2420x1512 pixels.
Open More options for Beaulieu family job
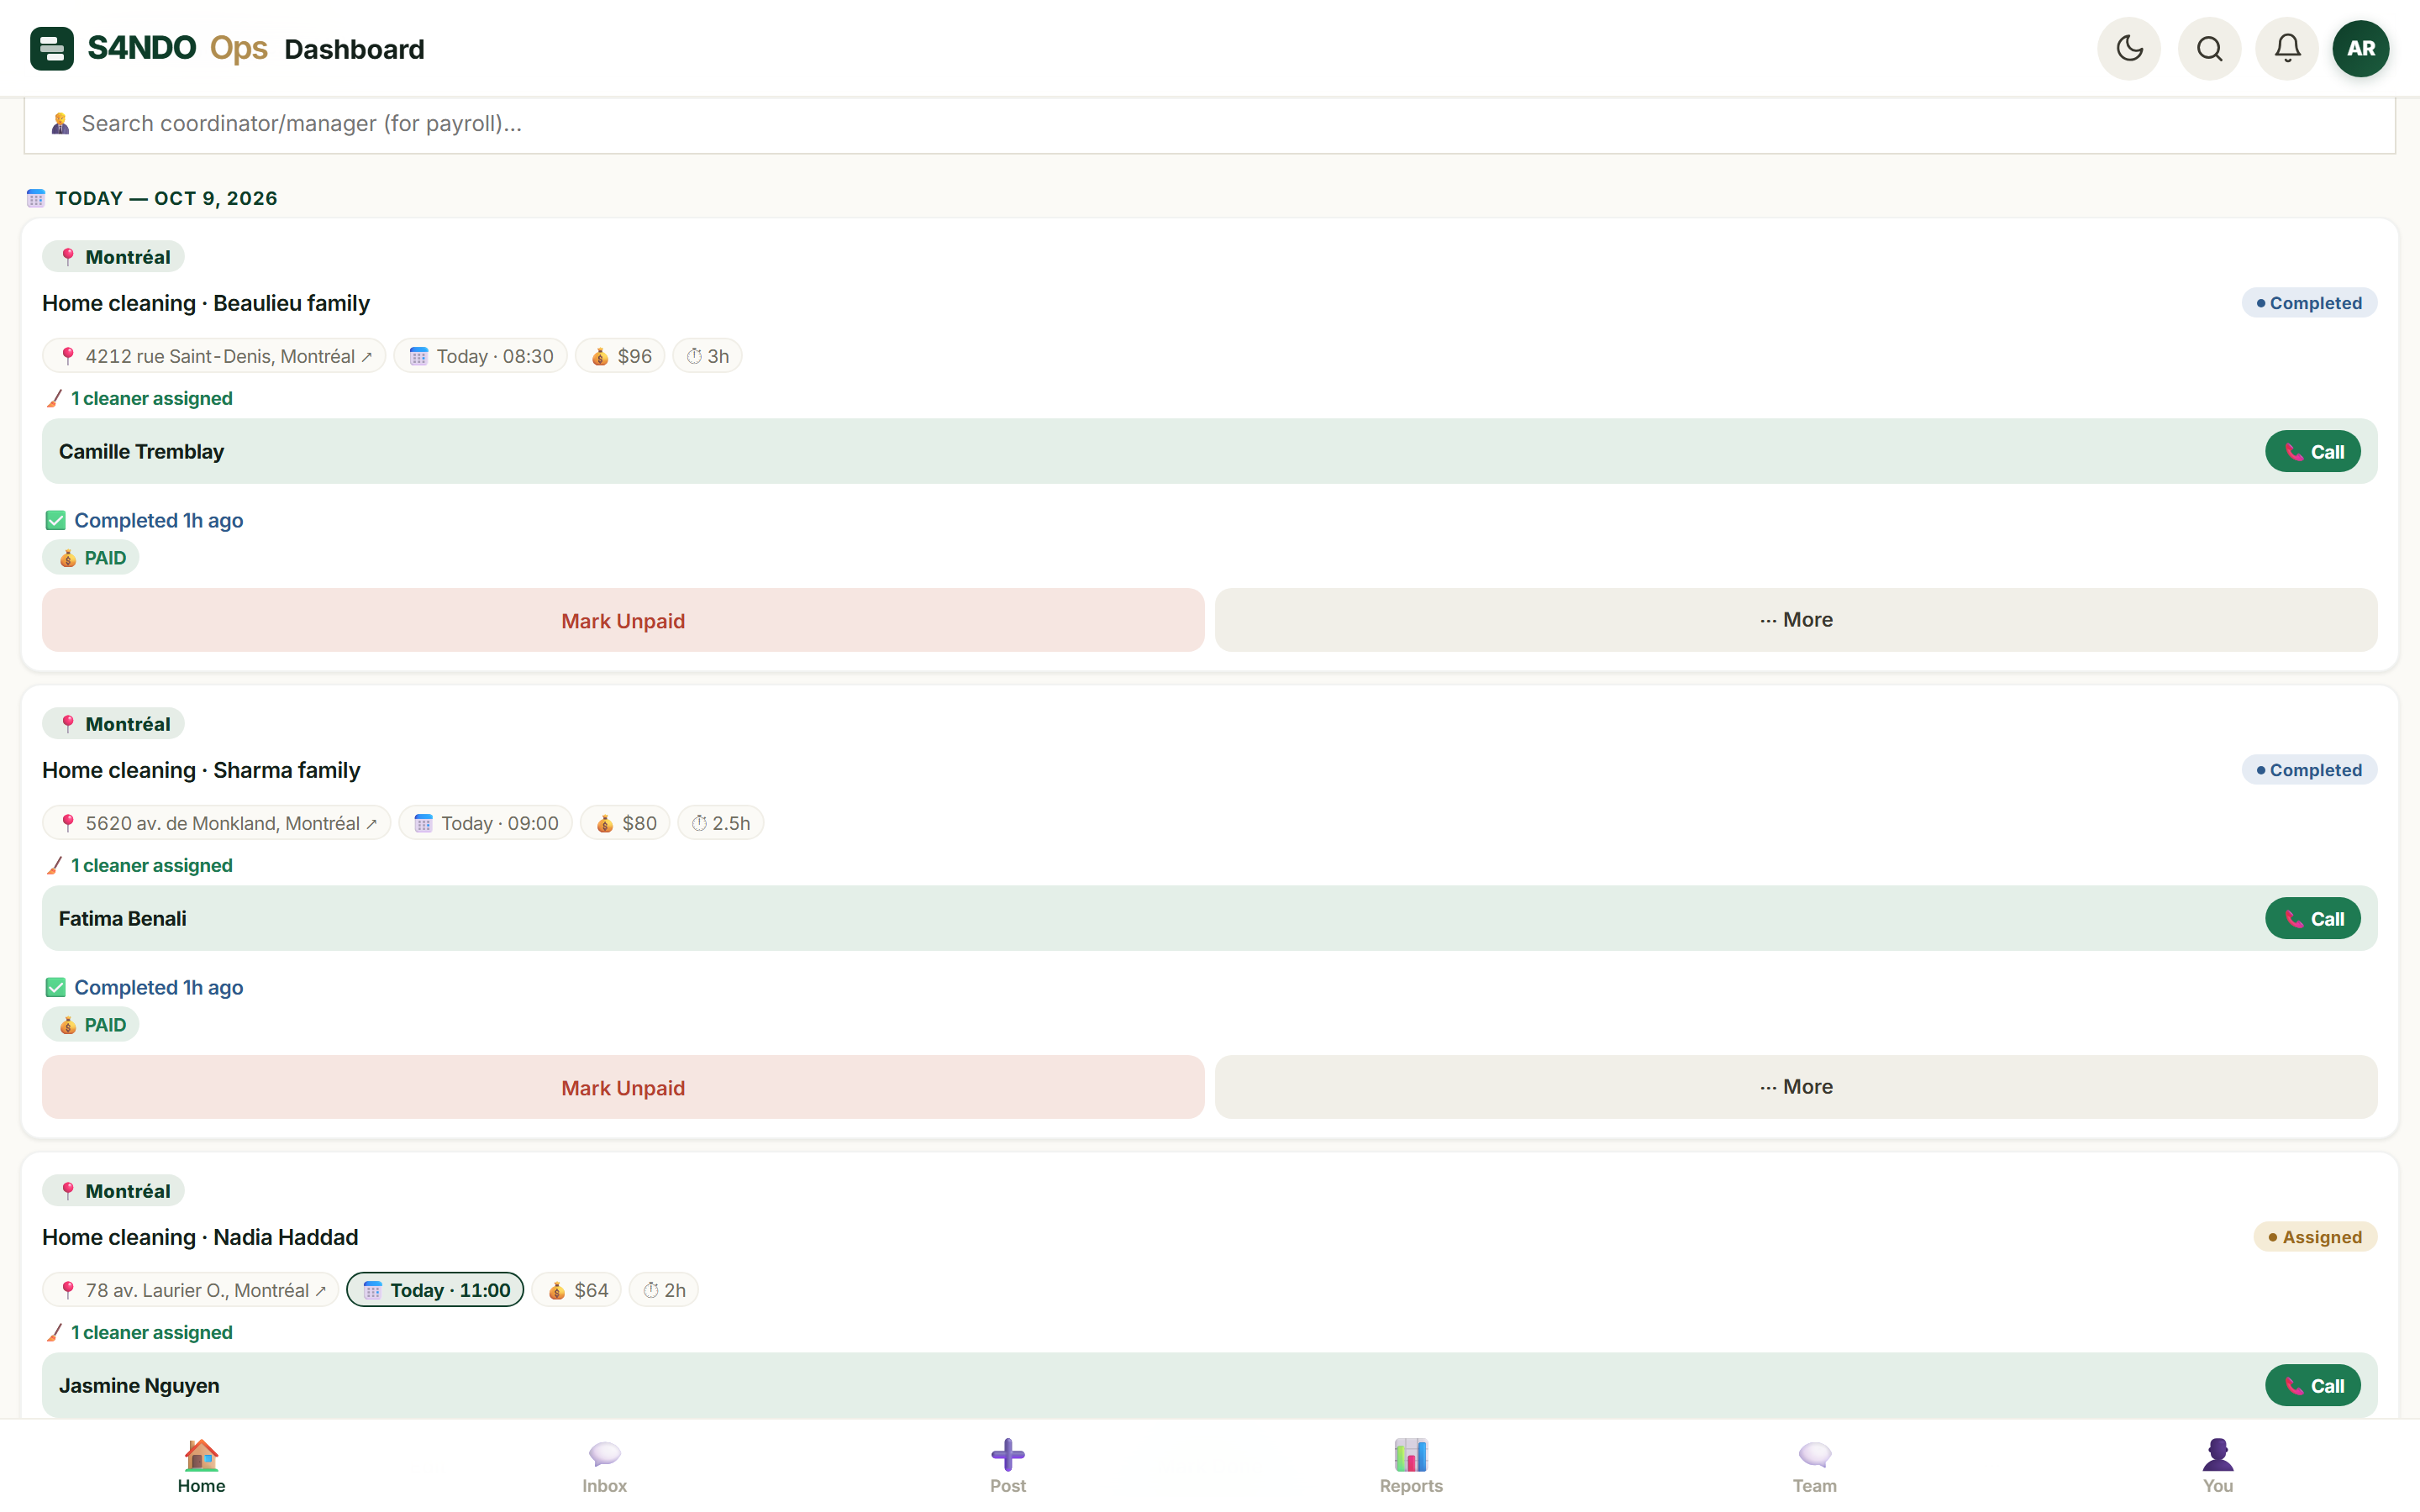[1796, 620]
